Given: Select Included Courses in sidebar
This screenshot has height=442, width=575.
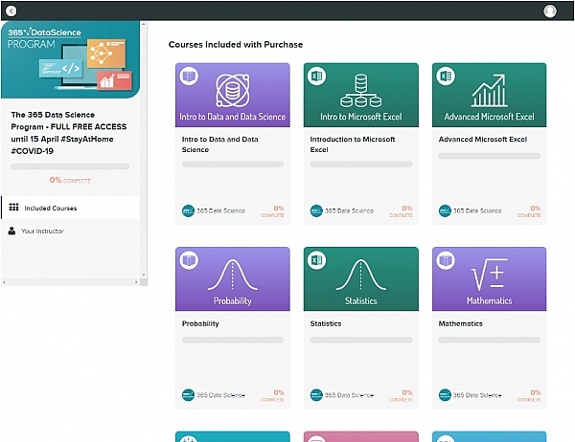Looking at the screenshot, I should (51, 208).
